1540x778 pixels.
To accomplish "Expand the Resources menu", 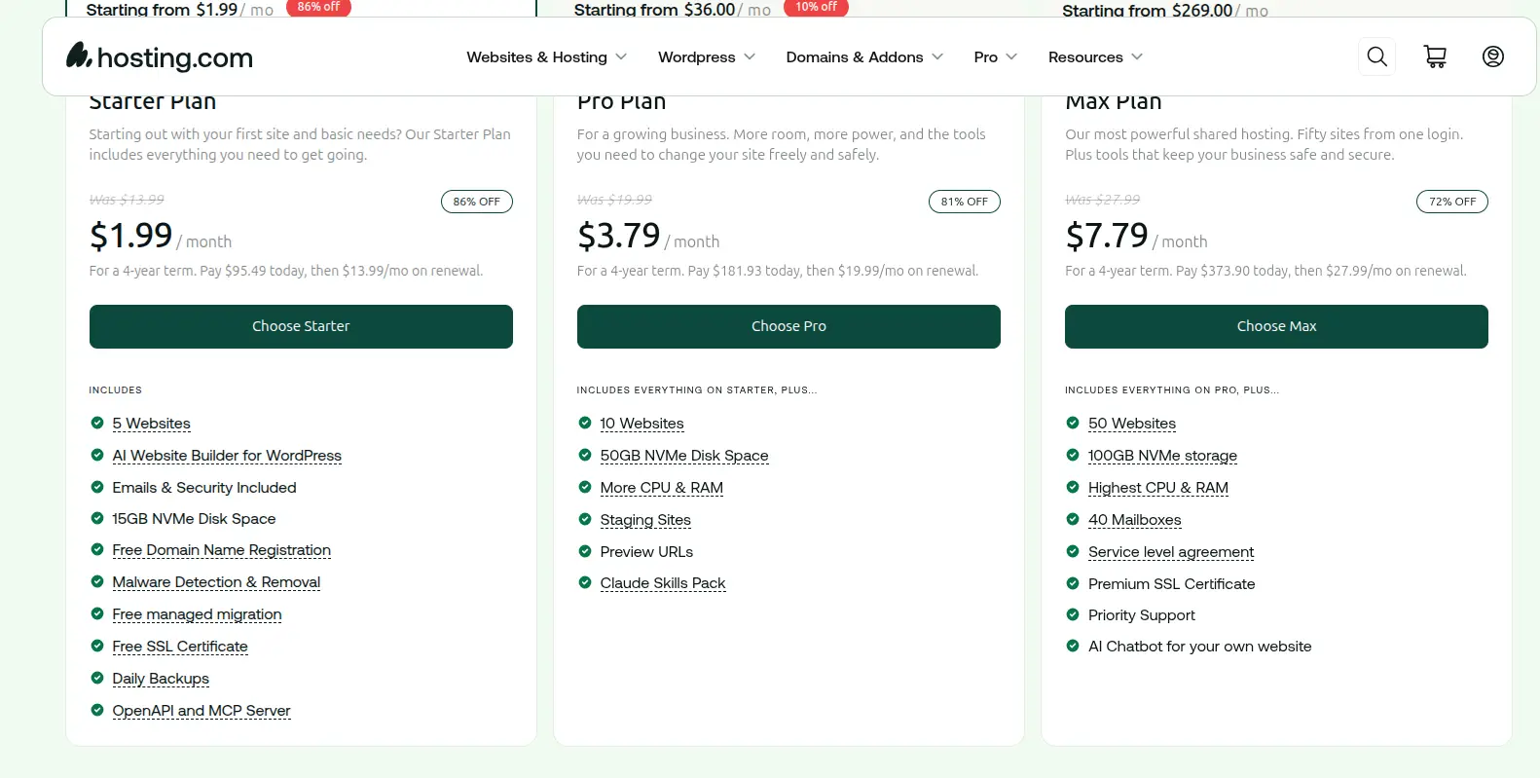I will point(1095,56).
